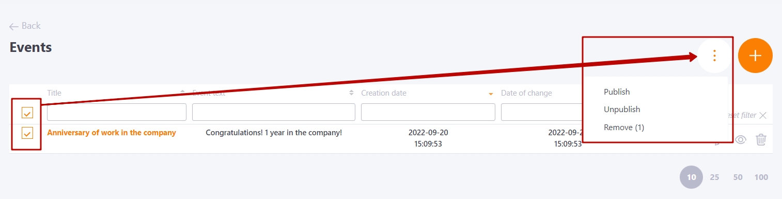Toggle Creation date descending sort arrow

491,94
